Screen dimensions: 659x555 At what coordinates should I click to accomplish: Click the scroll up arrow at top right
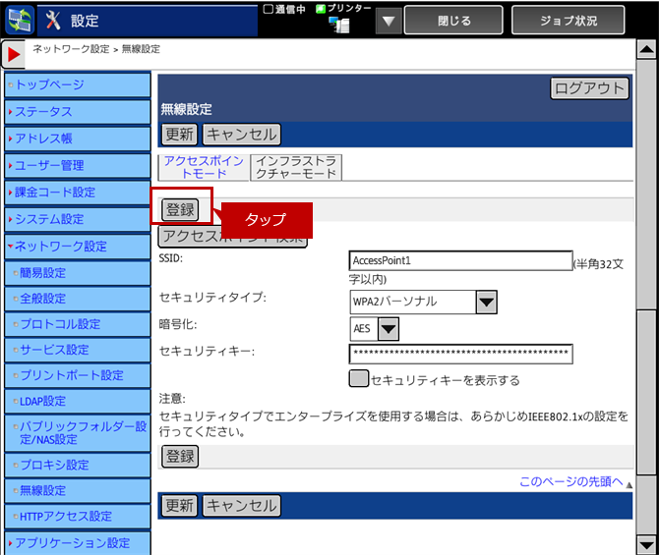coord(645,51)
